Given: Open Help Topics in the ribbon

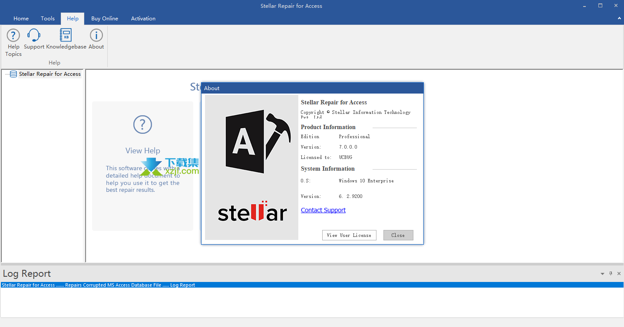Looking at the screenshot, I should coord(13,42).
